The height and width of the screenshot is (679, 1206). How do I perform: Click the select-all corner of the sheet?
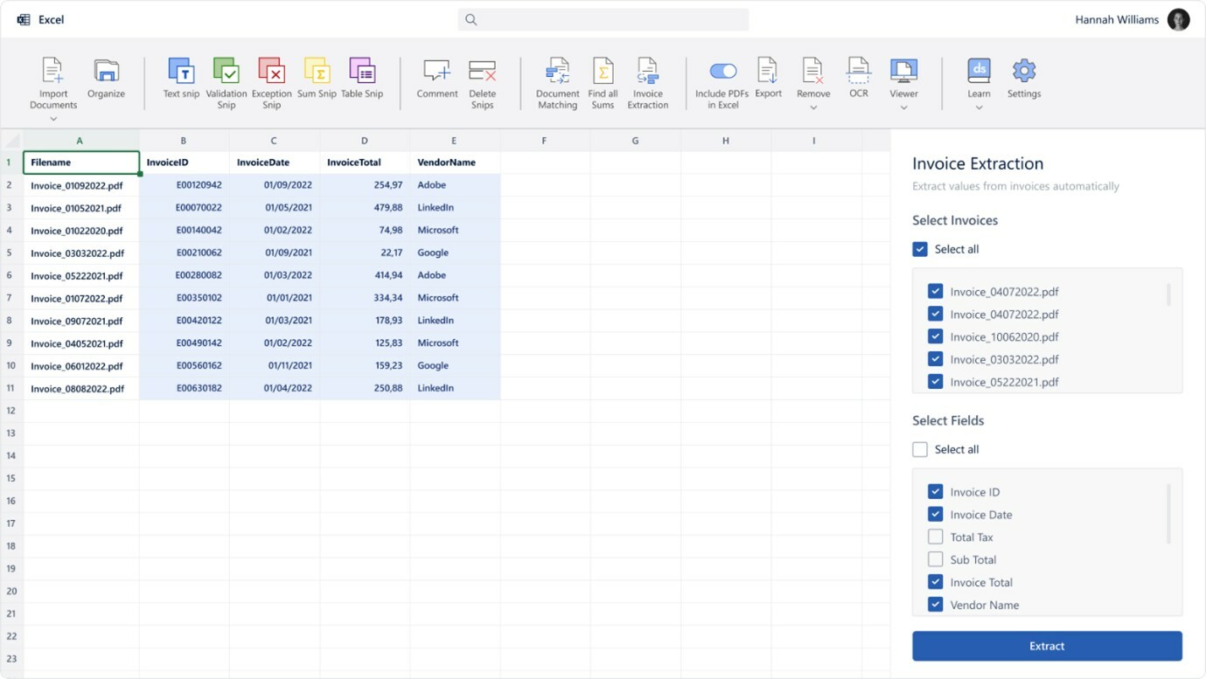(11, 140)
